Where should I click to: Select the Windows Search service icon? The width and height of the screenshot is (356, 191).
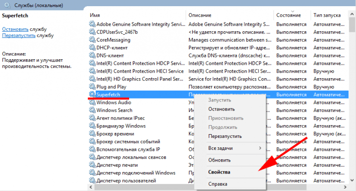coord(92,110)
